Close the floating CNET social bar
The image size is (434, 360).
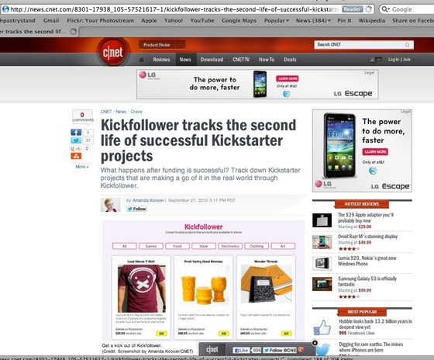(315, 343)
